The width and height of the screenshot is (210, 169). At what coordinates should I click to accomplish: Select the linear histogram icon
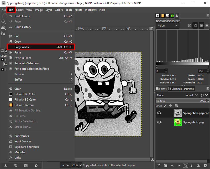pyautogui.click(x=189, y=26)
